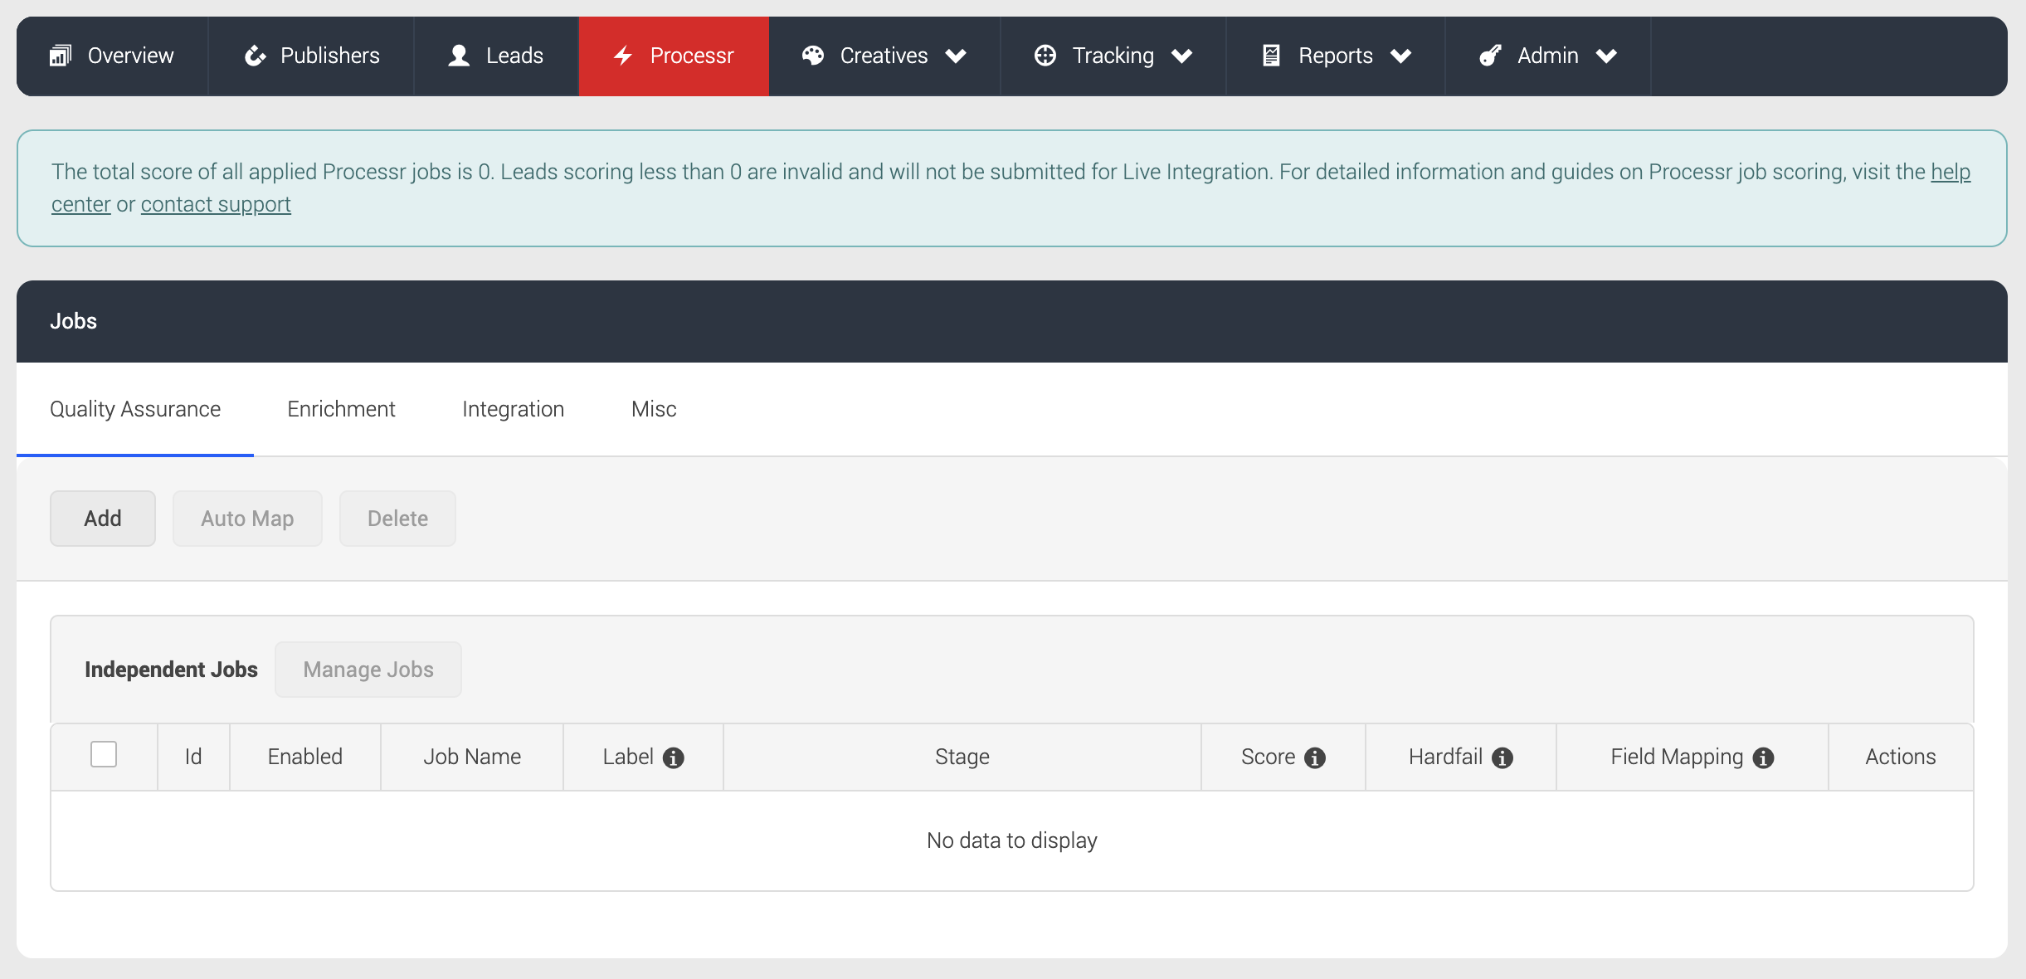
Task: Click the Job Name column header
Action: pyautogui.click(x=472, y=757)
